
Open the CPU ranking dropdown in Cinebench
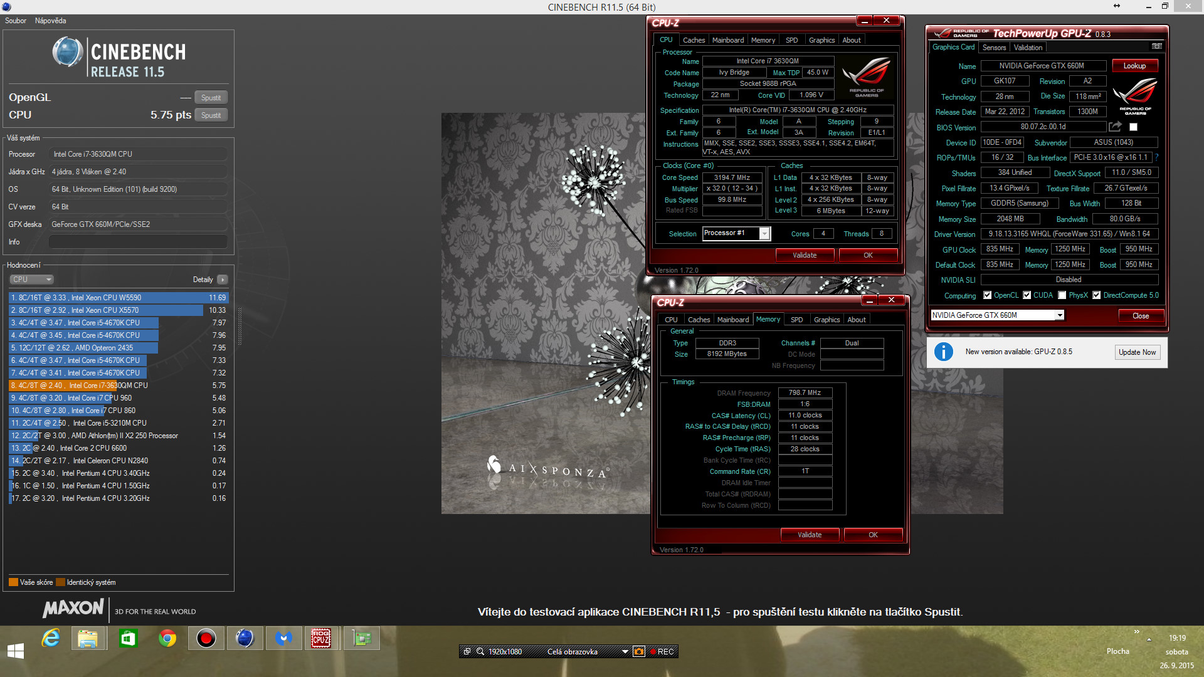click(31, 280)
